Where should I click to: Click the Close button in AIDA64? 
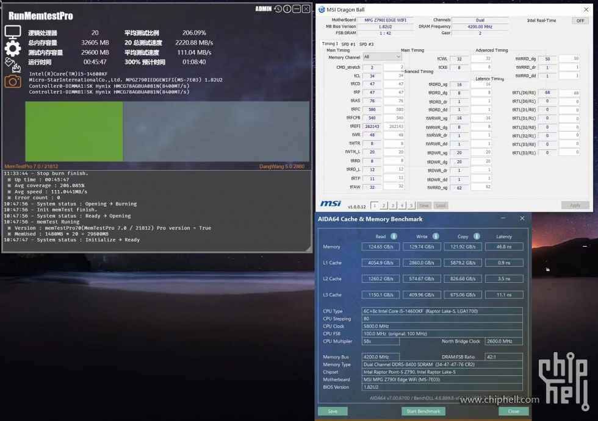coord(513,411)
